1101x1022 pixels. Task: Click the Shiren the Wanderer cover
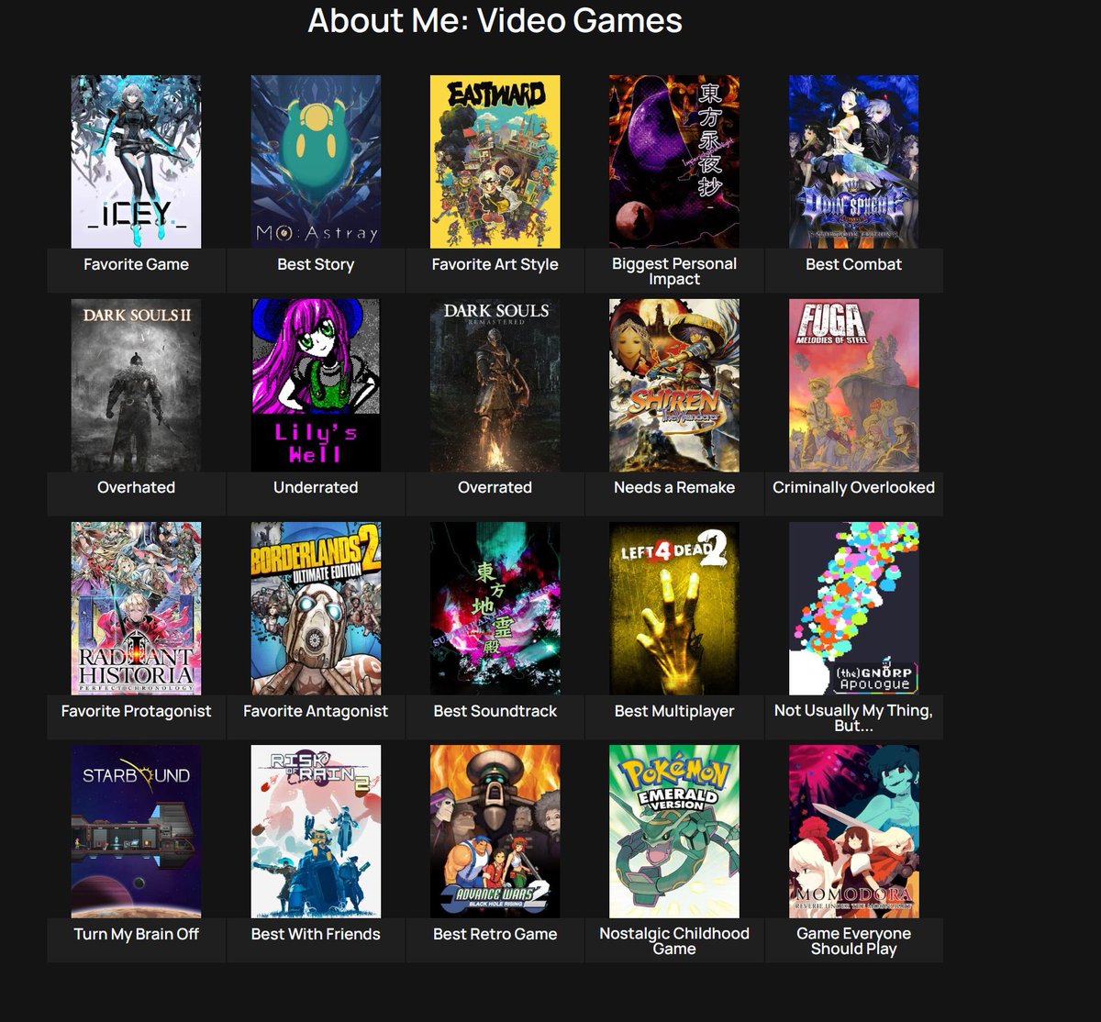tap(674, 385)
